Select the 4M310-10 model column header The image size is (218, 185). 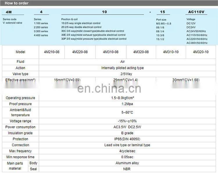tap(171, 52)
